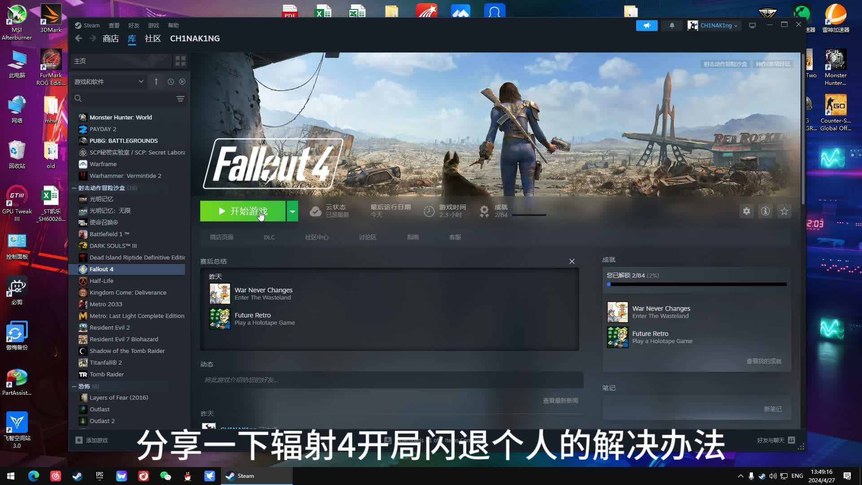
Task: Open the 社区中心 tab
Action: 317,237
